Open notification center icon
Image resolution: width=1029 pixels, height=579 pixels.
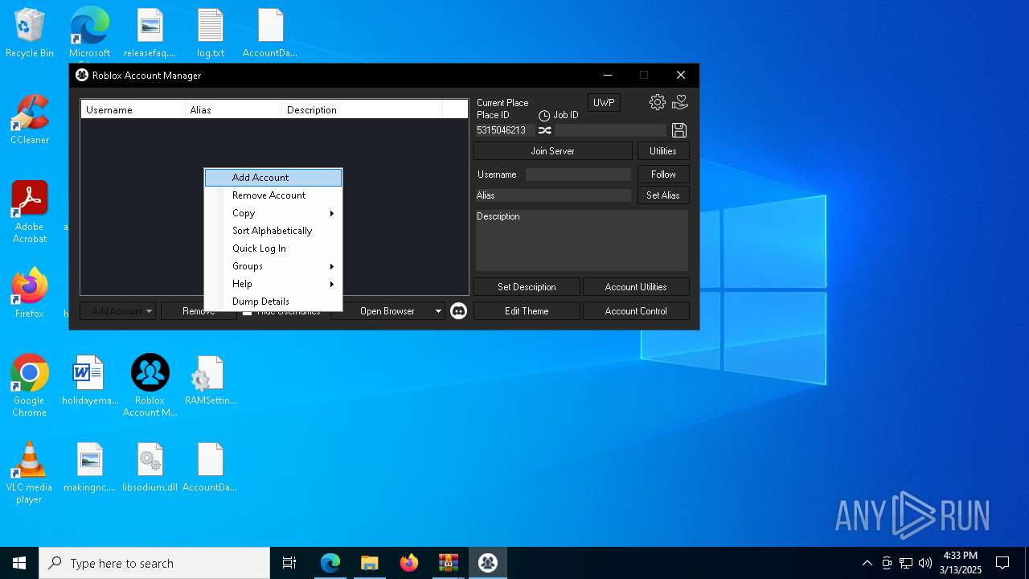pyautogui.click(x=1002, y=563)
